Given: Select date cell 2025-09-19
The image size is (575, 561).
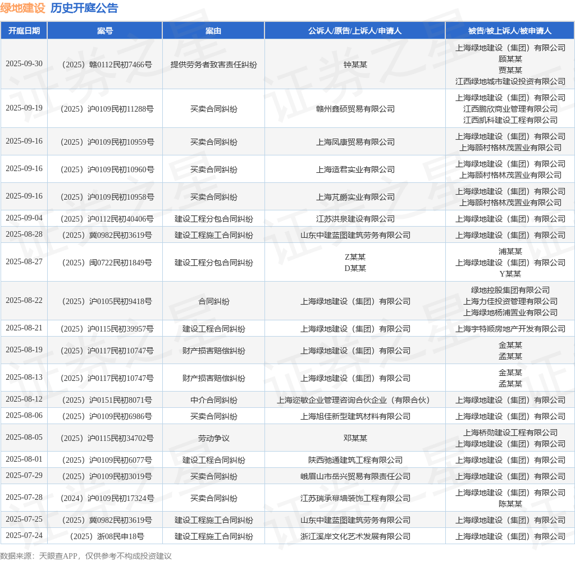Looking at the screenshot, I should (24, 108).
